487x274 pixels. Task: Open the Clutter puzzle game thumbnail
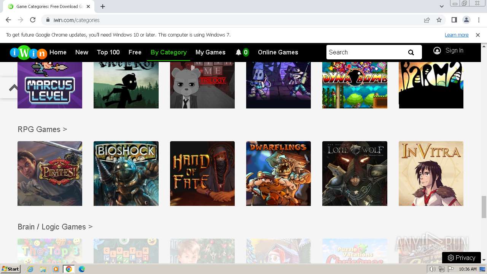[126, 251]
